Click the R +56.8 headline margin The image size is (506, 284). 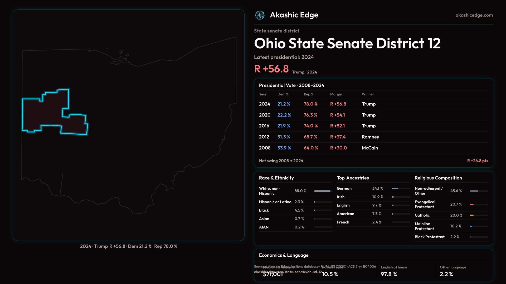tap(271, 69)
